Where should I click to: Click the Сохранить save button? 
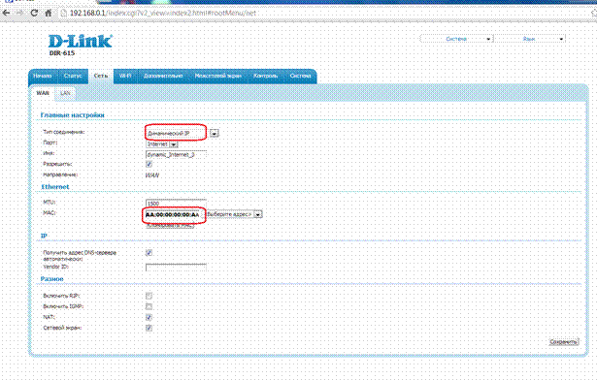564,342
